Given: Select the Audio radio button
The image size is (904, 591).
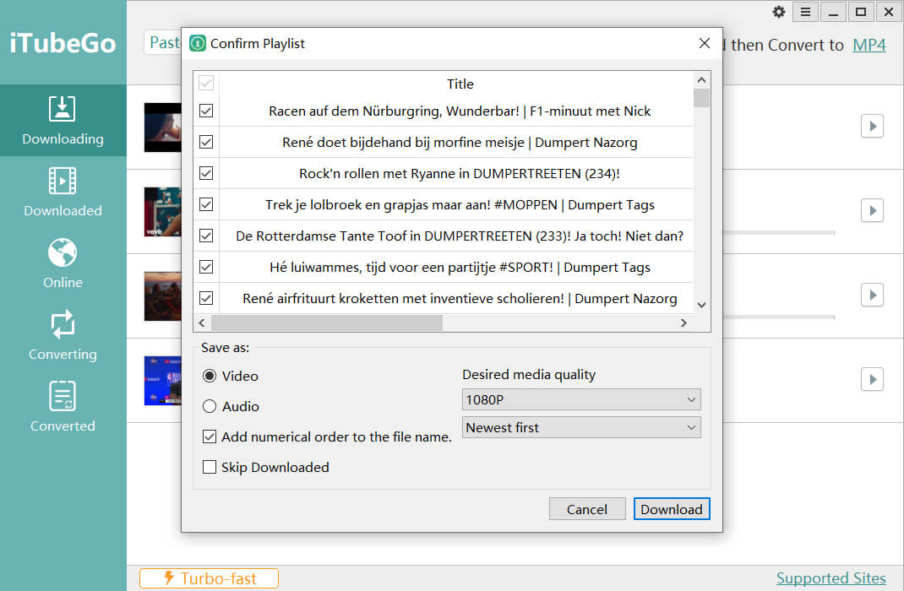Looking at the screenshot, I should (x=210, y=406).
